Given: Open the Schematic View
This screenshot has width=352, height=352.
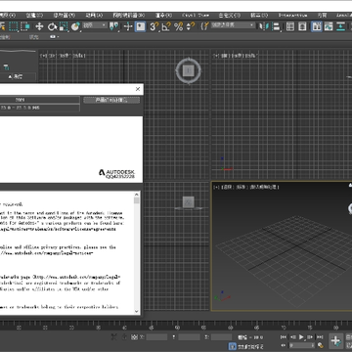Looking at the screenshot, I should [341, 26].
